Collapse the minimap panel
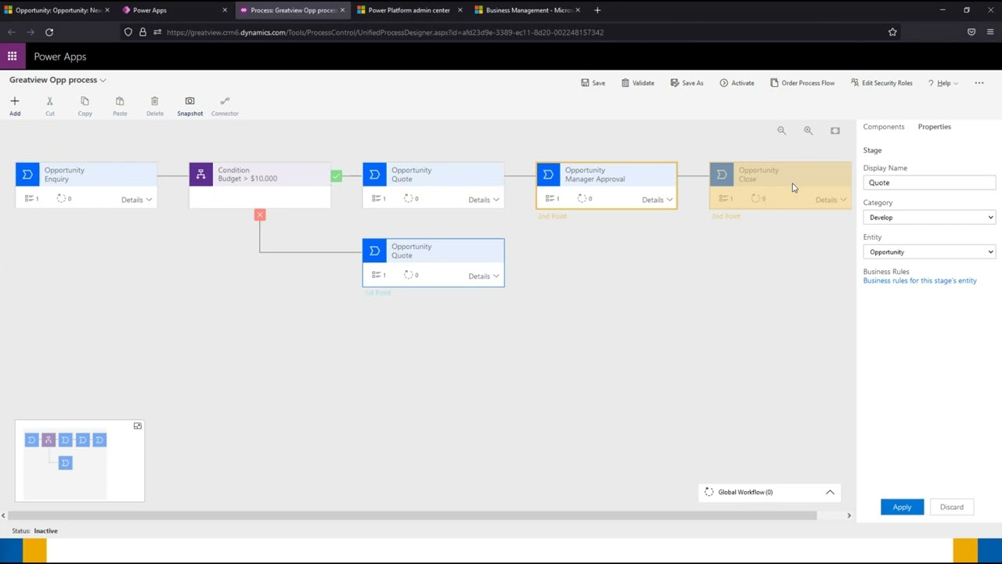Viewport: 1002px width, 564px height. (138, 426)
